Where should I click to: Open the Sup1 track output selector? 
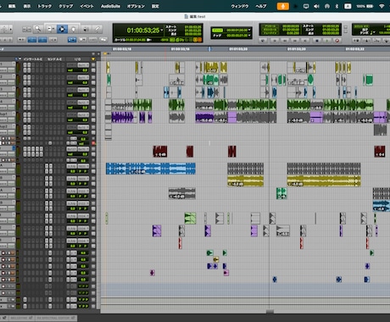83,114
